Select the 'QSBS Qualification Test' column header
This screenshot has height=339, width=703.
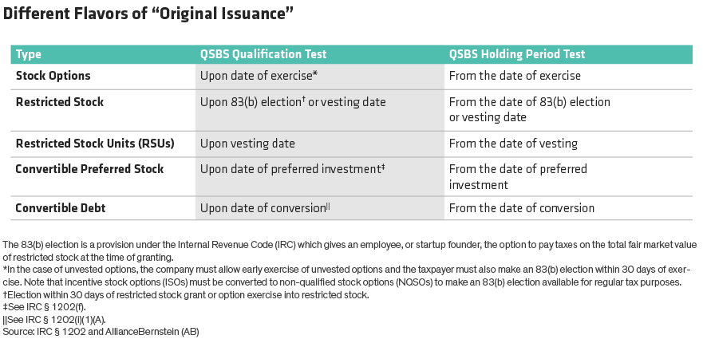(x=263, y=55)
